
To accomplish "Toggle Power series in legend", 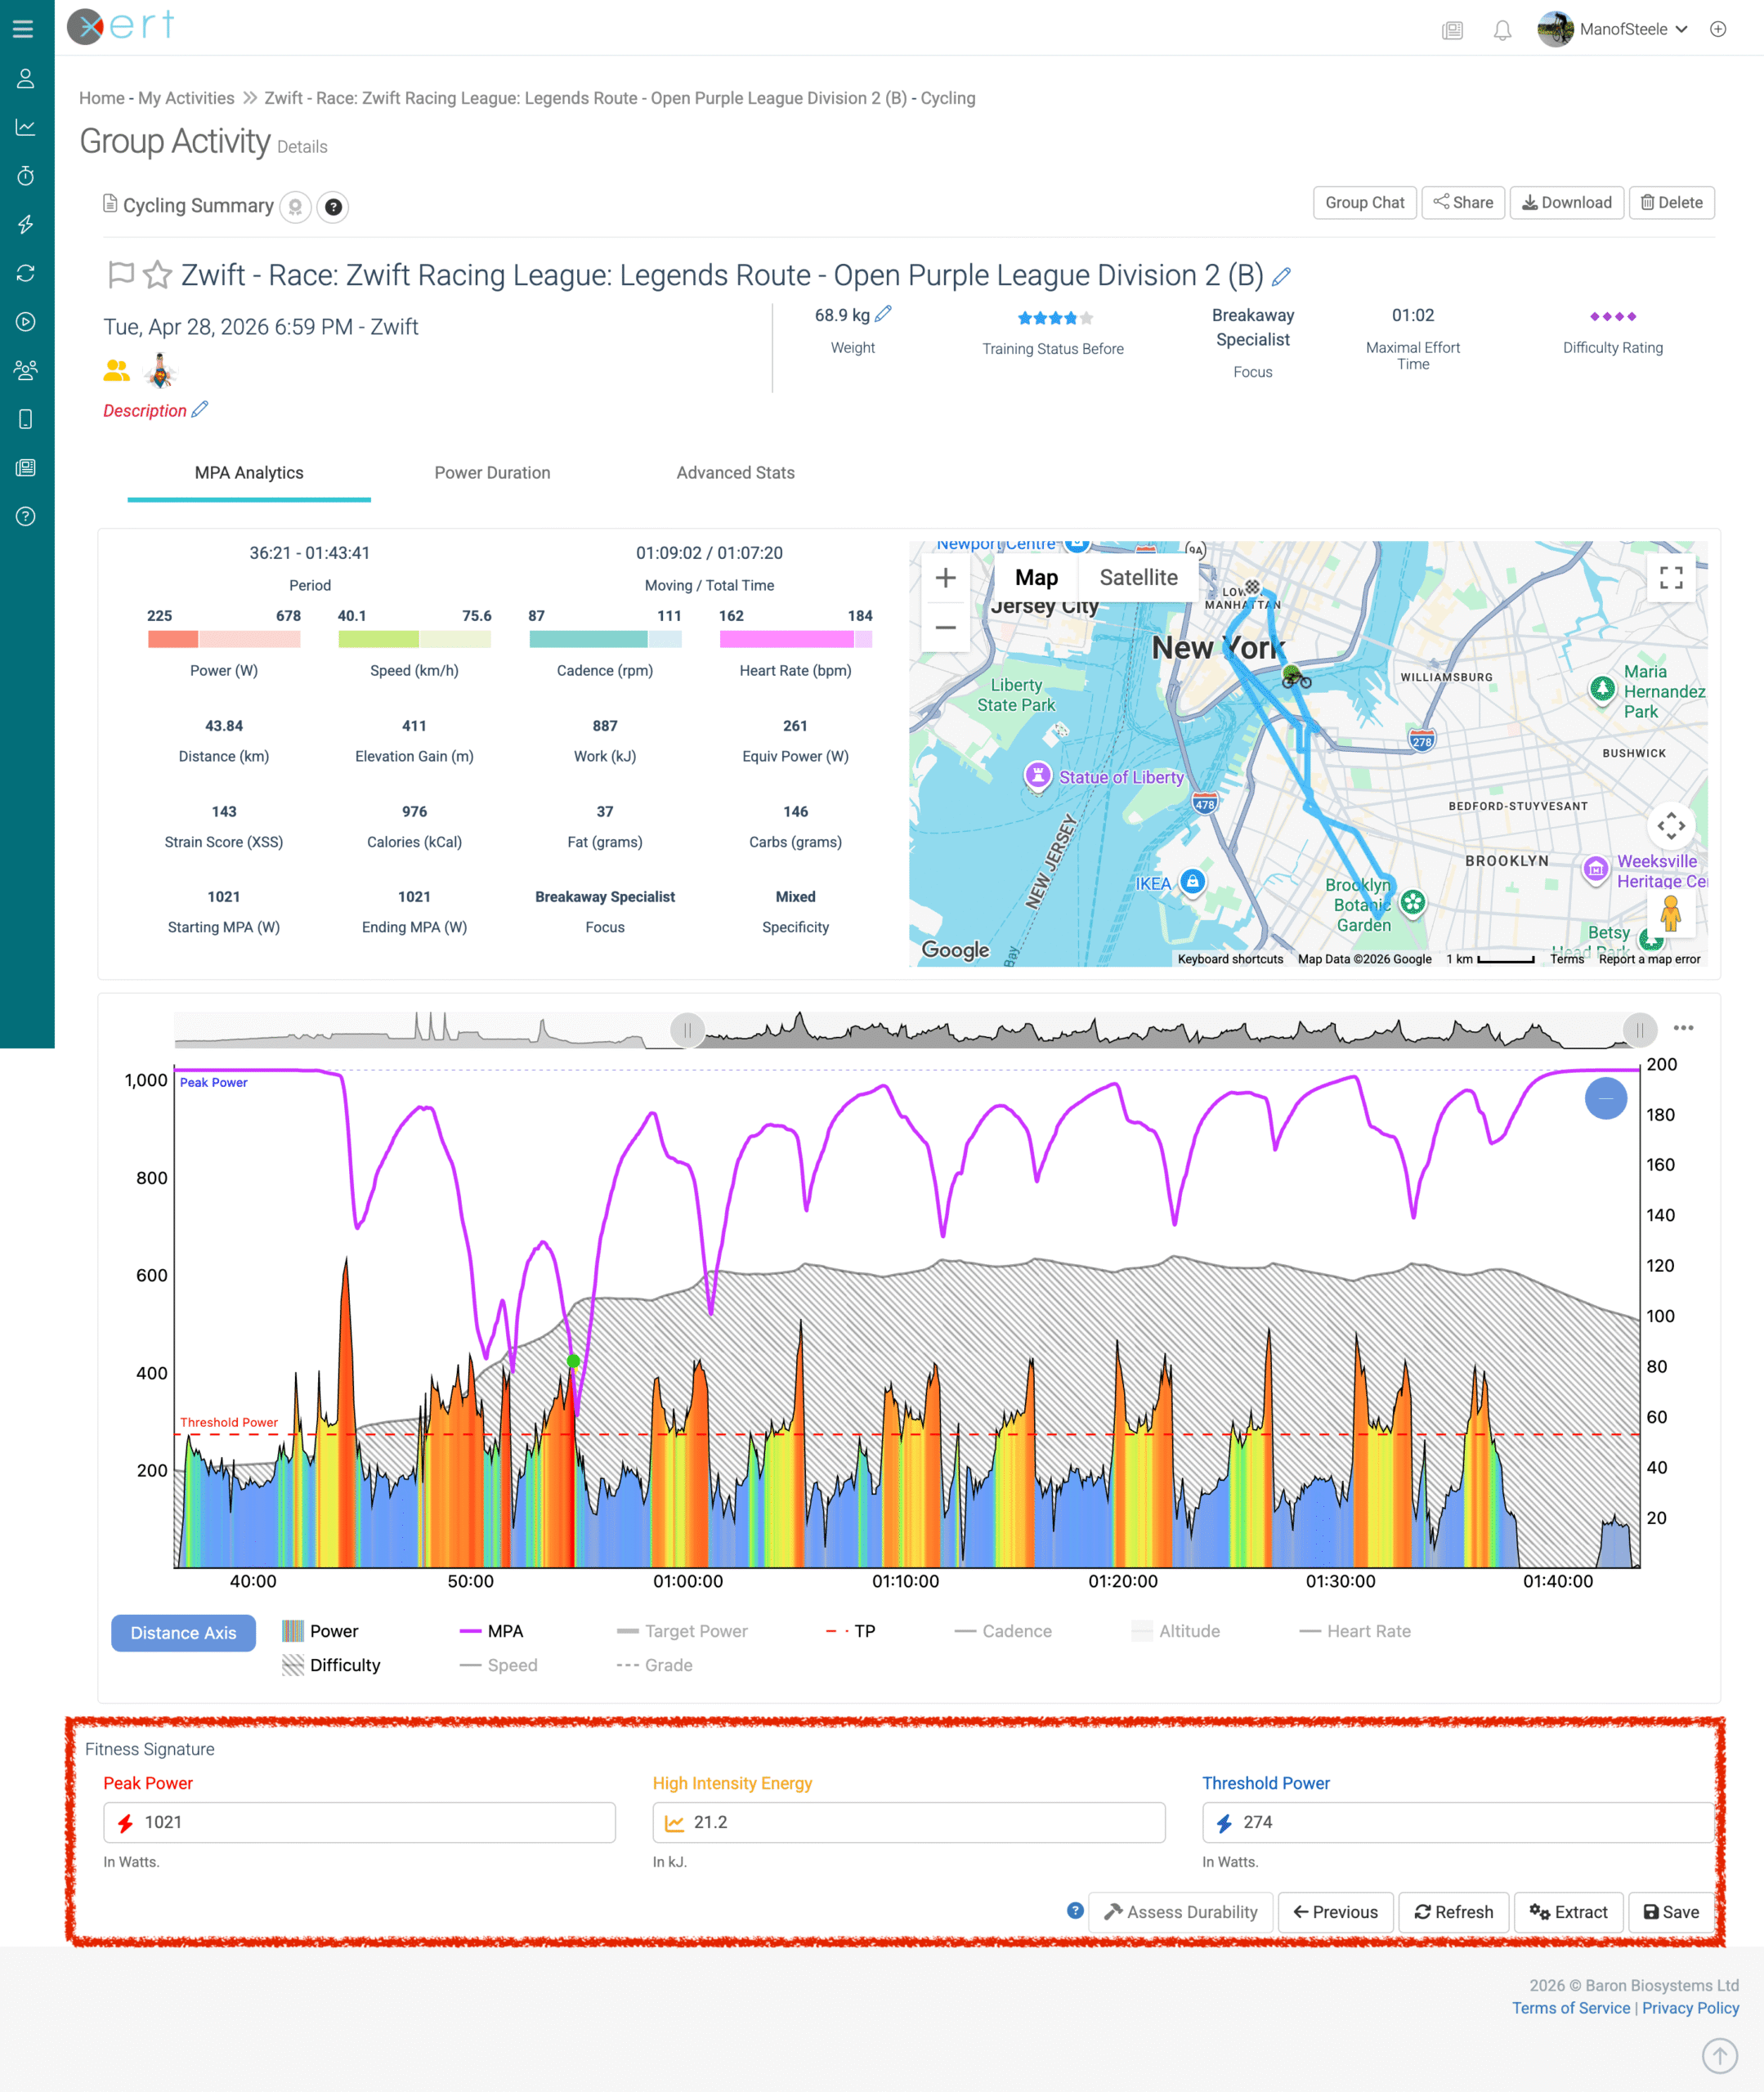I will [x=320, y=1631].
